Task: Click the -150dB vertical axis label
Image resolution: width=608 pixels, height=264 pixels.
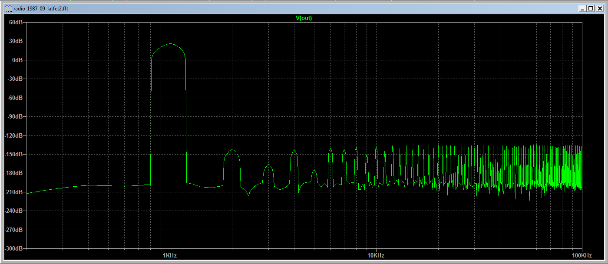Action: pos(13,154)
